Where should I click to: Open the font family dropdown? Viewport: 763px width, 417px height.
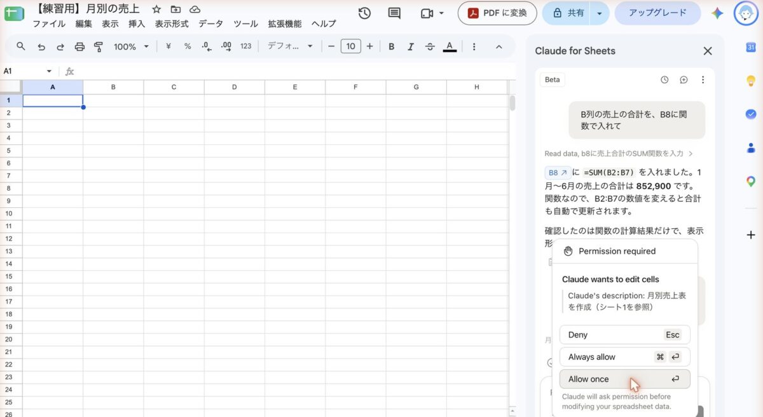coord(291,46)
